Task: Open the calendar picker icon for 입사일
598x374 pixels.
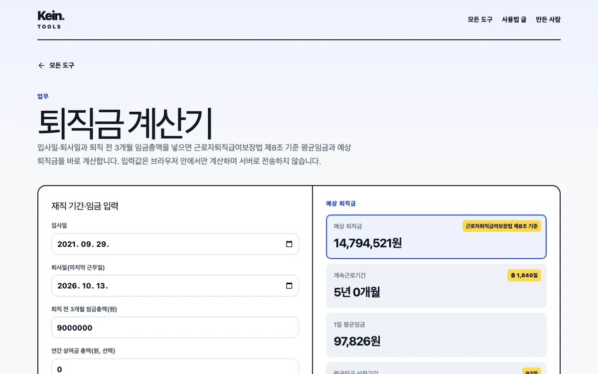Action: coord(289,244)
